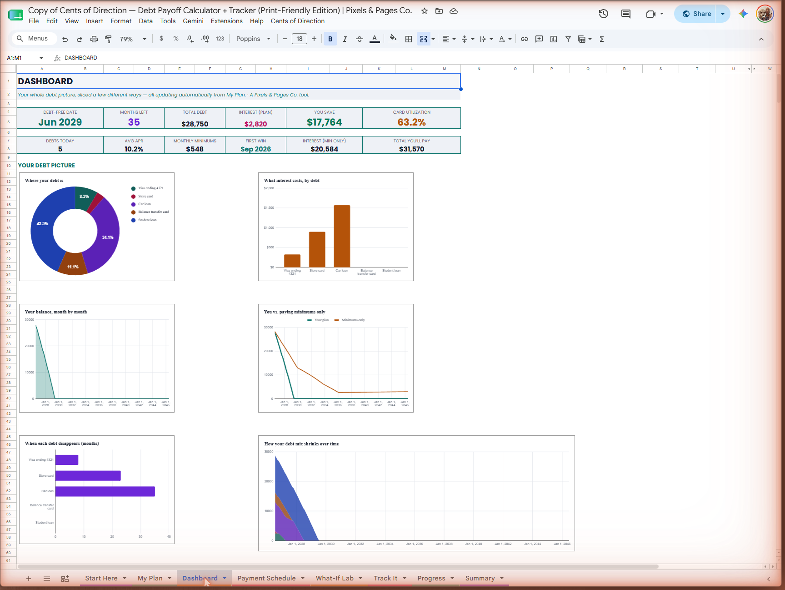Screen dimensions: 785x590
Task: Open the 79% zoom dropdown
Action: 133,39
